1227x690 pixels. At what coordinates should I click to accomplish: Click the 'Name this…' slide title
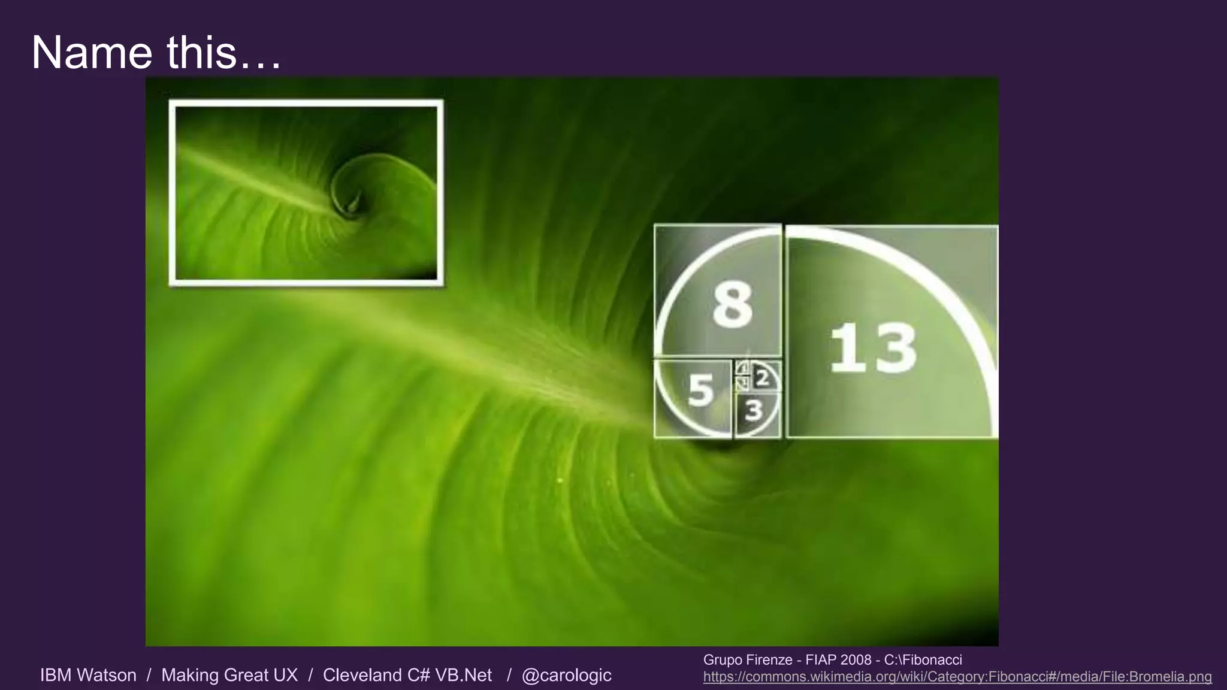click(156, 53)
